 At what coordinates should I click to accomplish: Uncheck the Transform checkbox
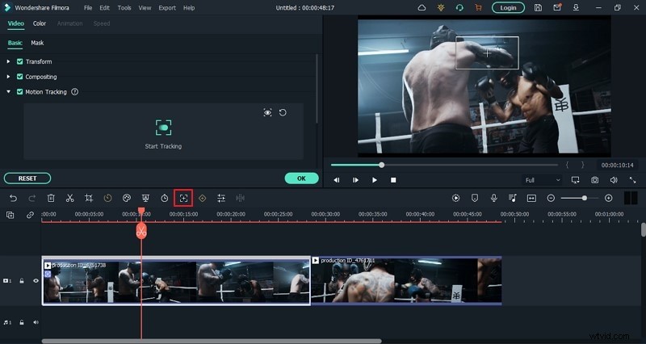point(19,61)
